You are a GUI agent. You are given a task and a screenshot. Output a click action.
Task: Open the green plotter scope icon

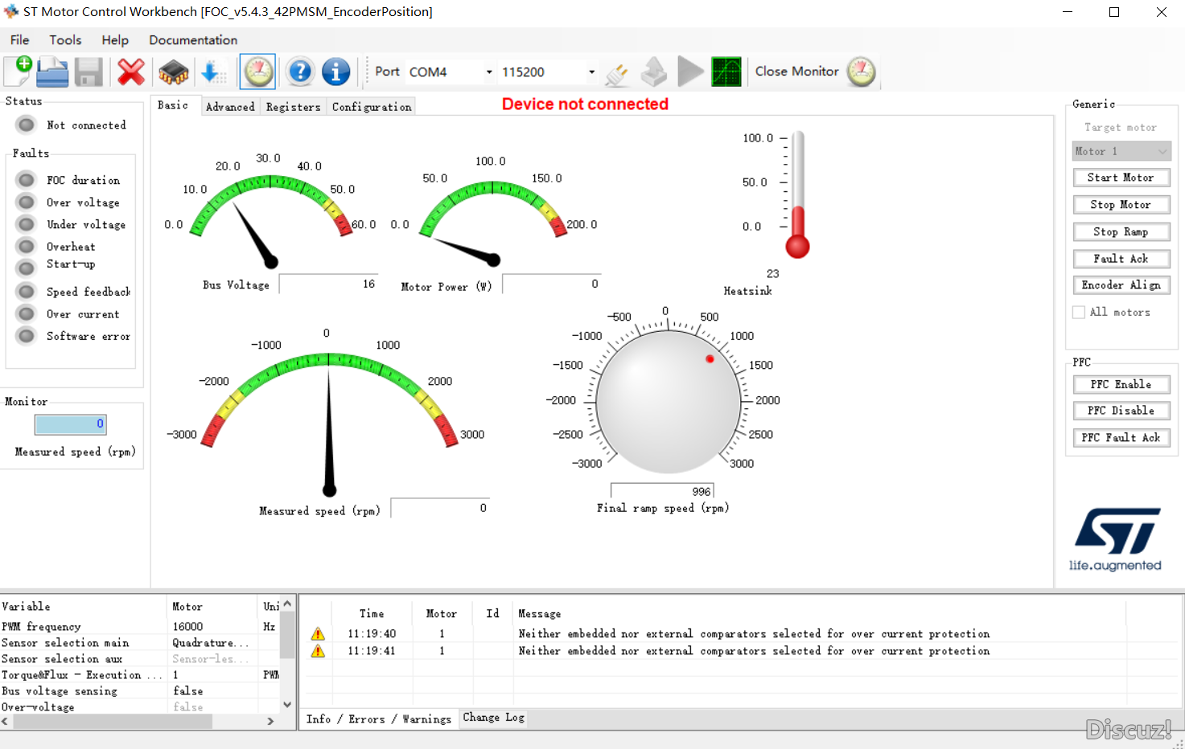pyautogui.click(x=726, y=72)
